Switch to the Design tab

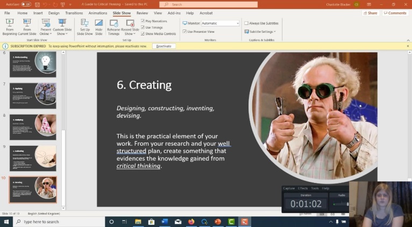(x=54, y=13)
